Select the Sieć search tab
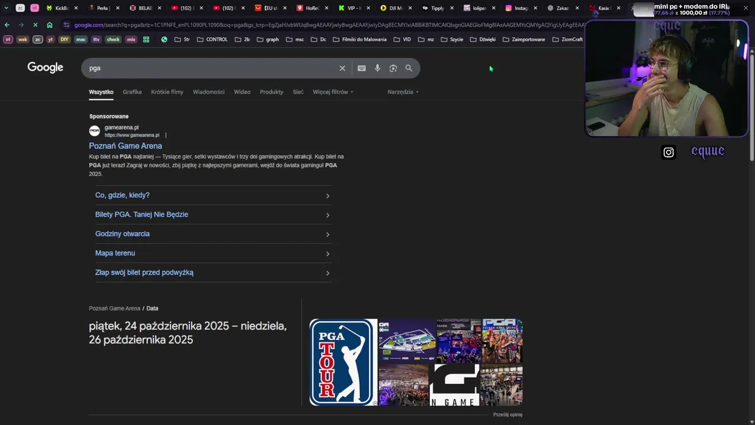Viewport: 755px width, 425px height. (298, 92)
